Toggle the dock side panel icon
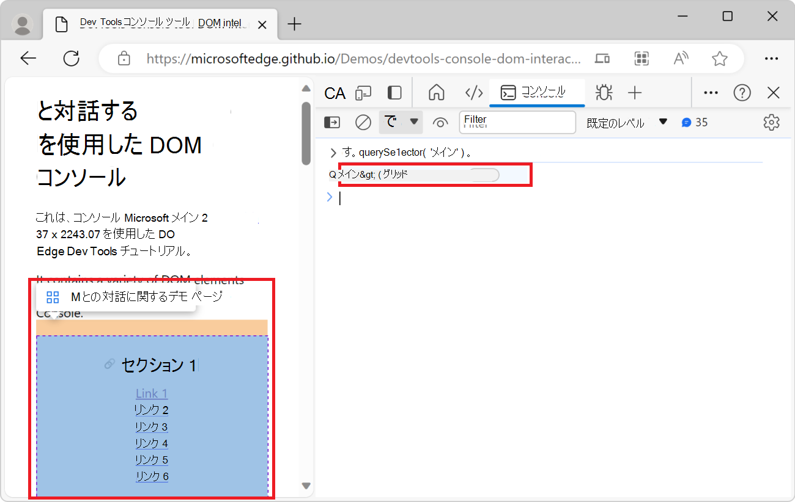The width and height of the screenshot is (795, 502). (394, 92)
